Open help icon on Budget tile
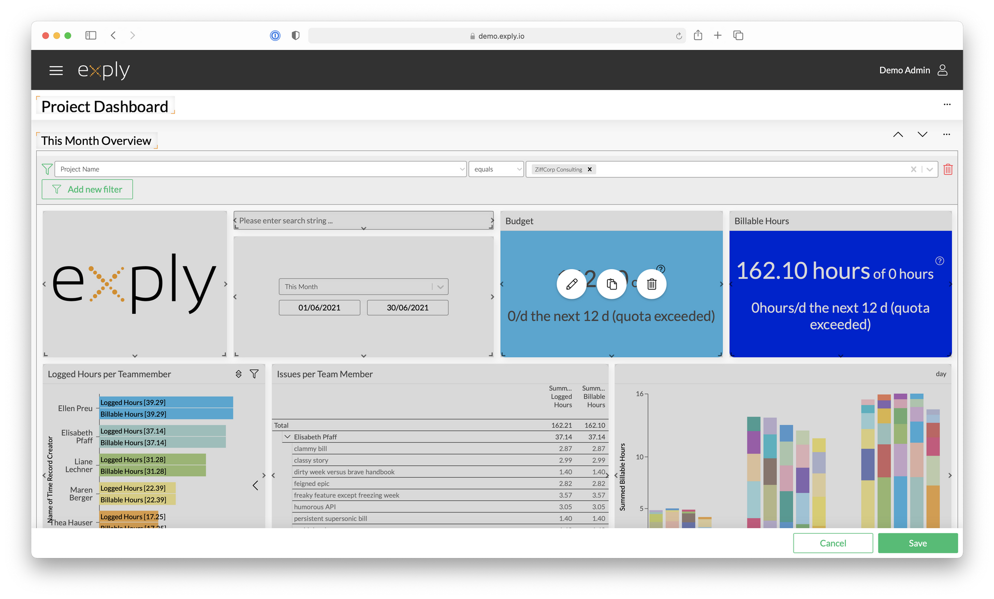 point(661,268)
